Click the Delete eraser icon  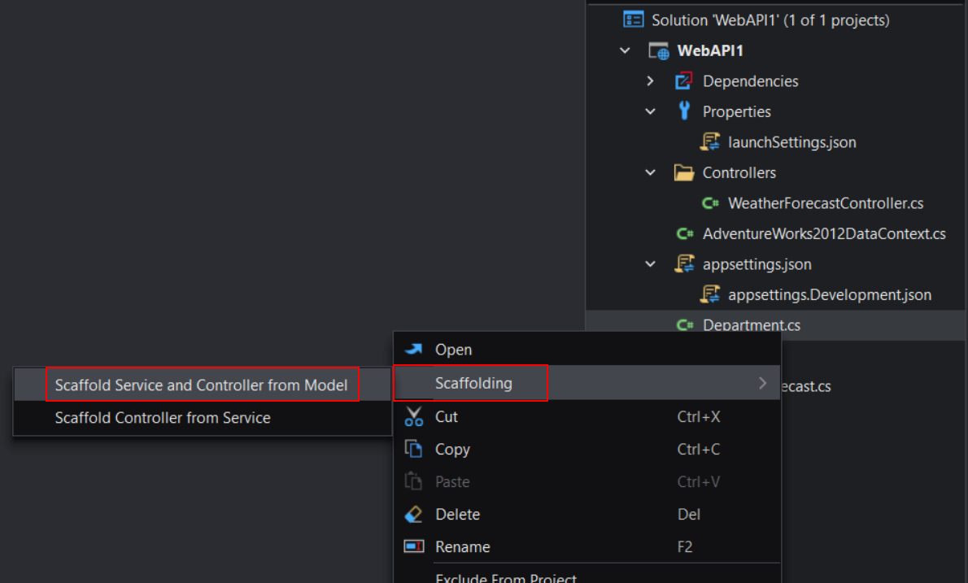[414, 515]
